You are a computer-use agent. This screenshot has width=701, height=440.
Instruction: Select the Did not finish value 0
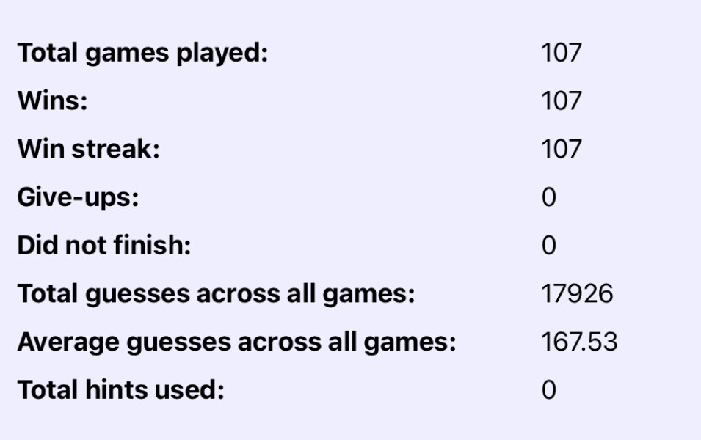[548, 246]
